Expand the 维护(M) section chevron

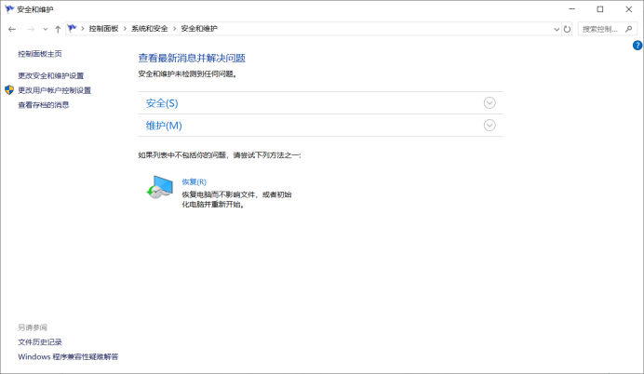tap(490, 126)
